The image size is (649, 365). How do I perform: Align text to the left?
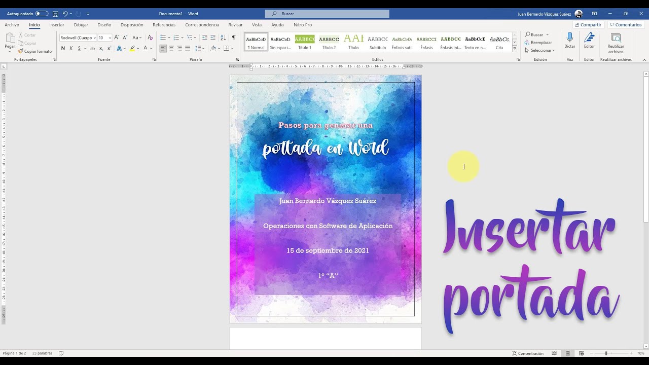click(x=163, y=48)
